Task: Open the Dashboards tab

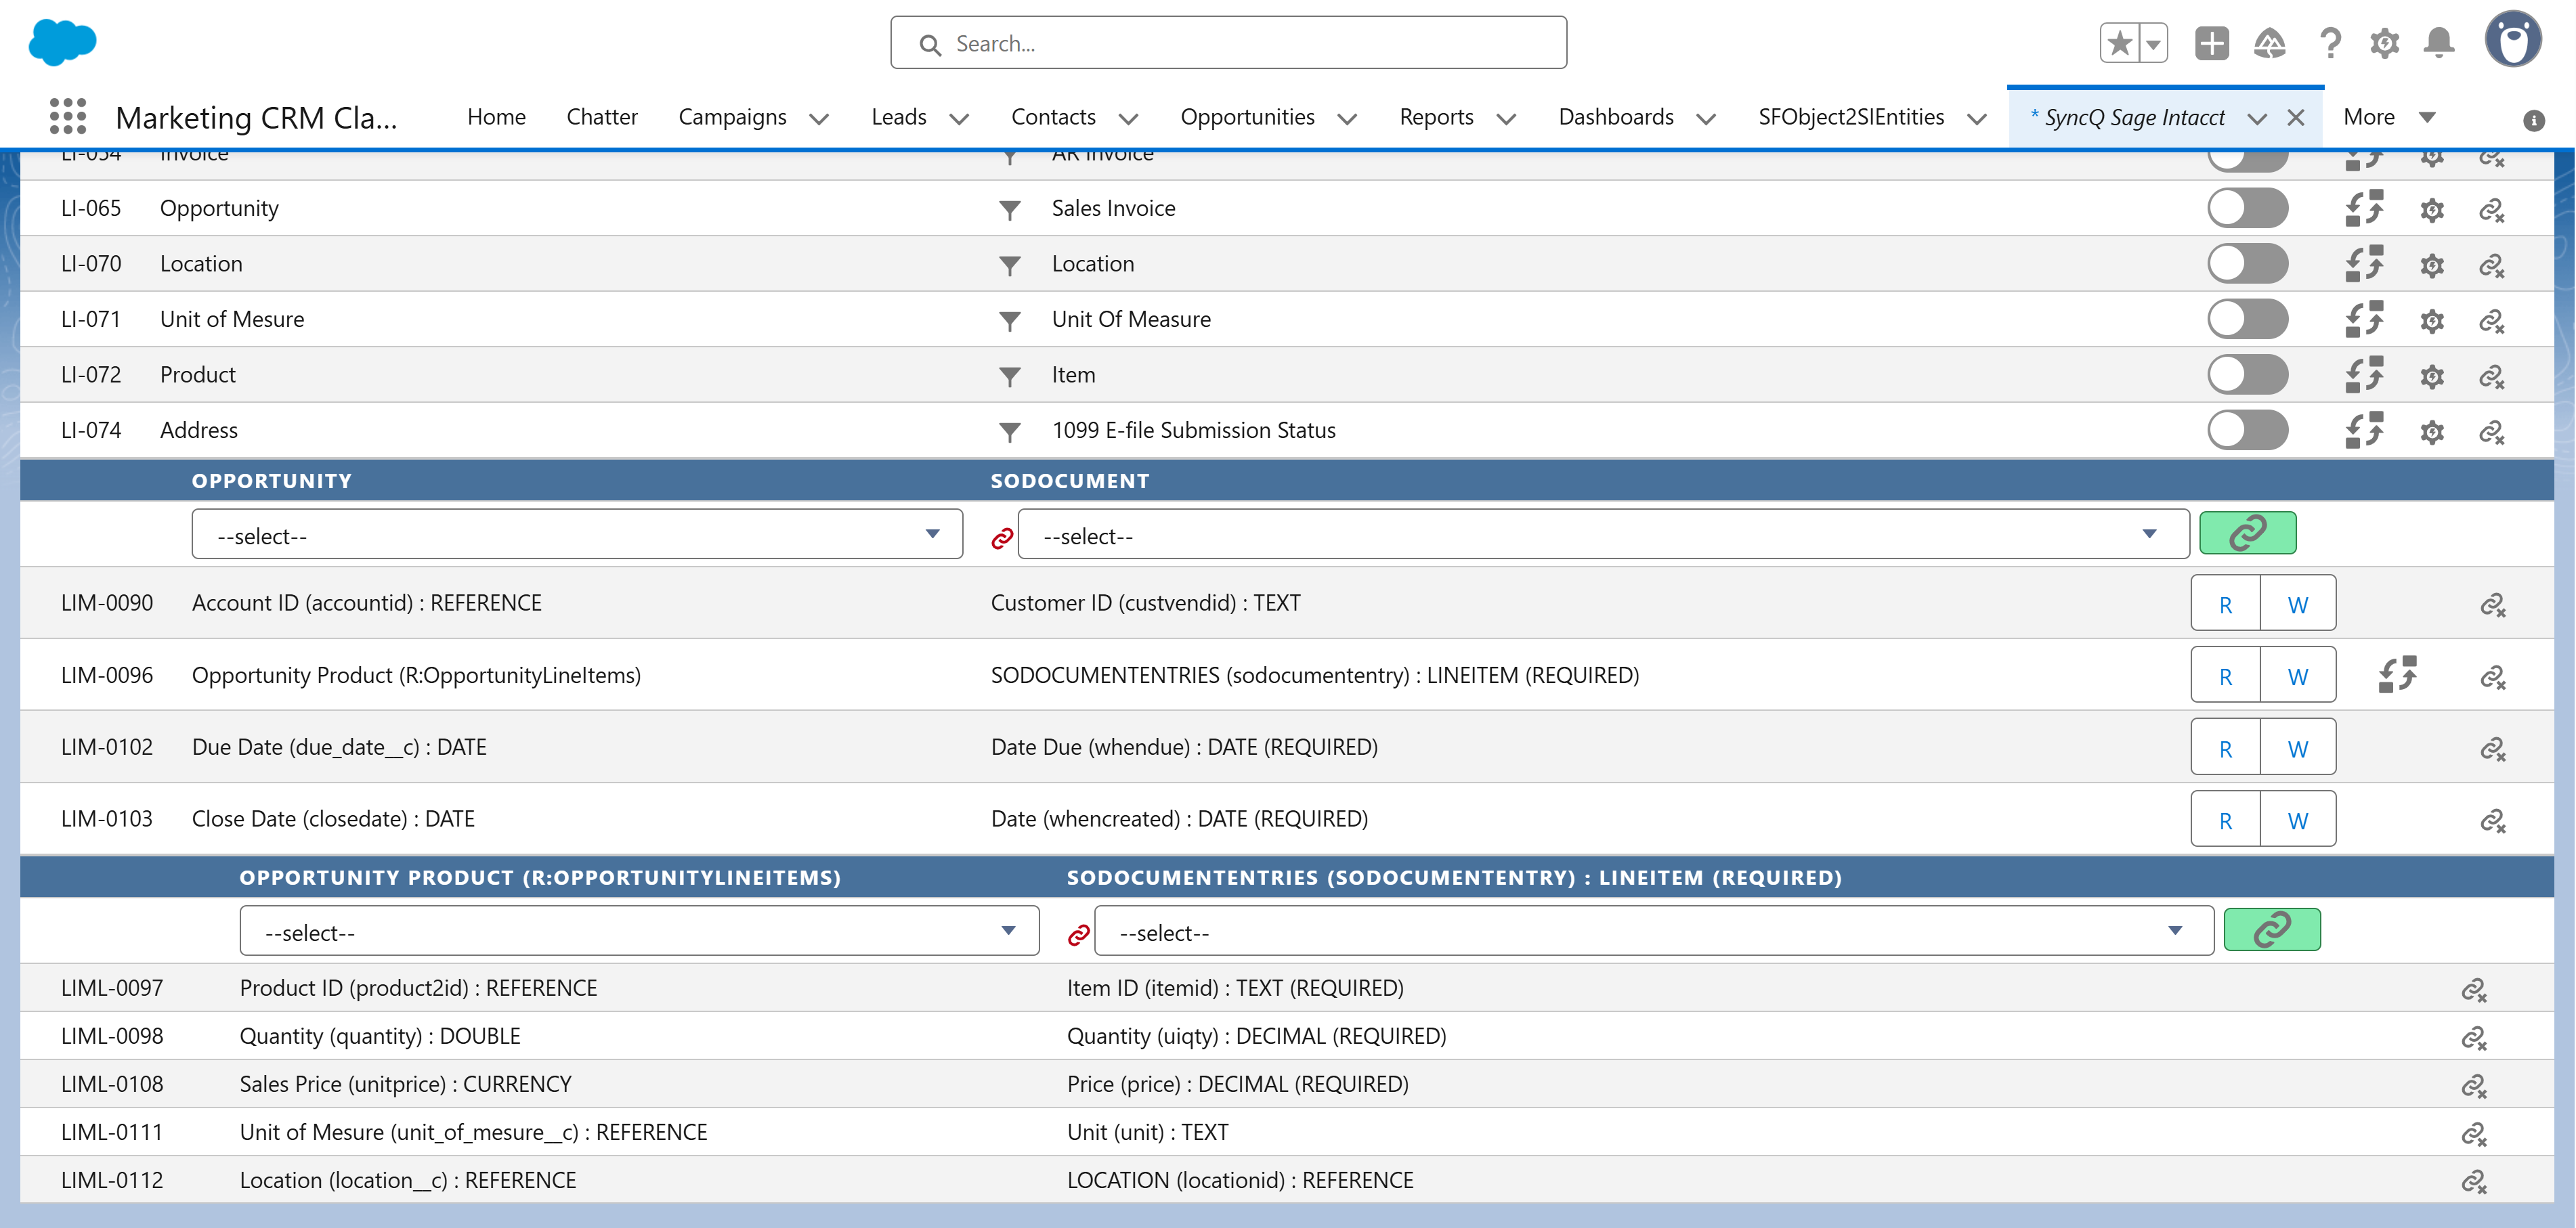Action: (x=1615, y=117)
